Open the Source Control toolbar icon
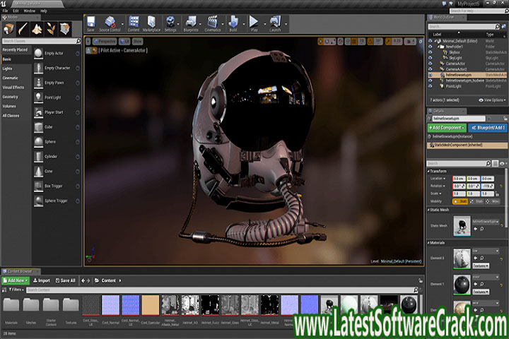Image resolution: width=509 pixels, height=339 pixels. [x=110, y=23]
